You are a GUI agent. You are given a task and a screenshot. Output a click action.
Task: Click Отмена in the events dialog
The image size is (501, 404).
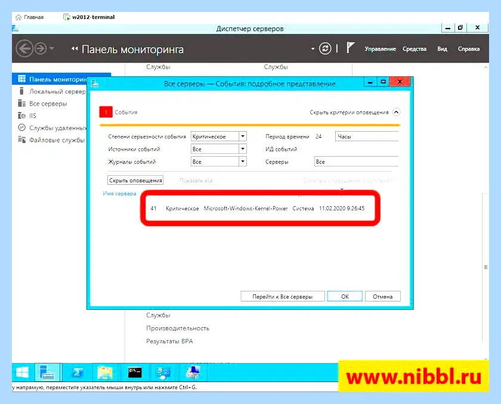[382, 297]
